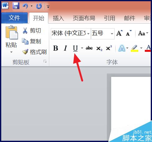Open the 邮件 tab
The width and height of the screenshot is (152, 142).
point(130,18)
